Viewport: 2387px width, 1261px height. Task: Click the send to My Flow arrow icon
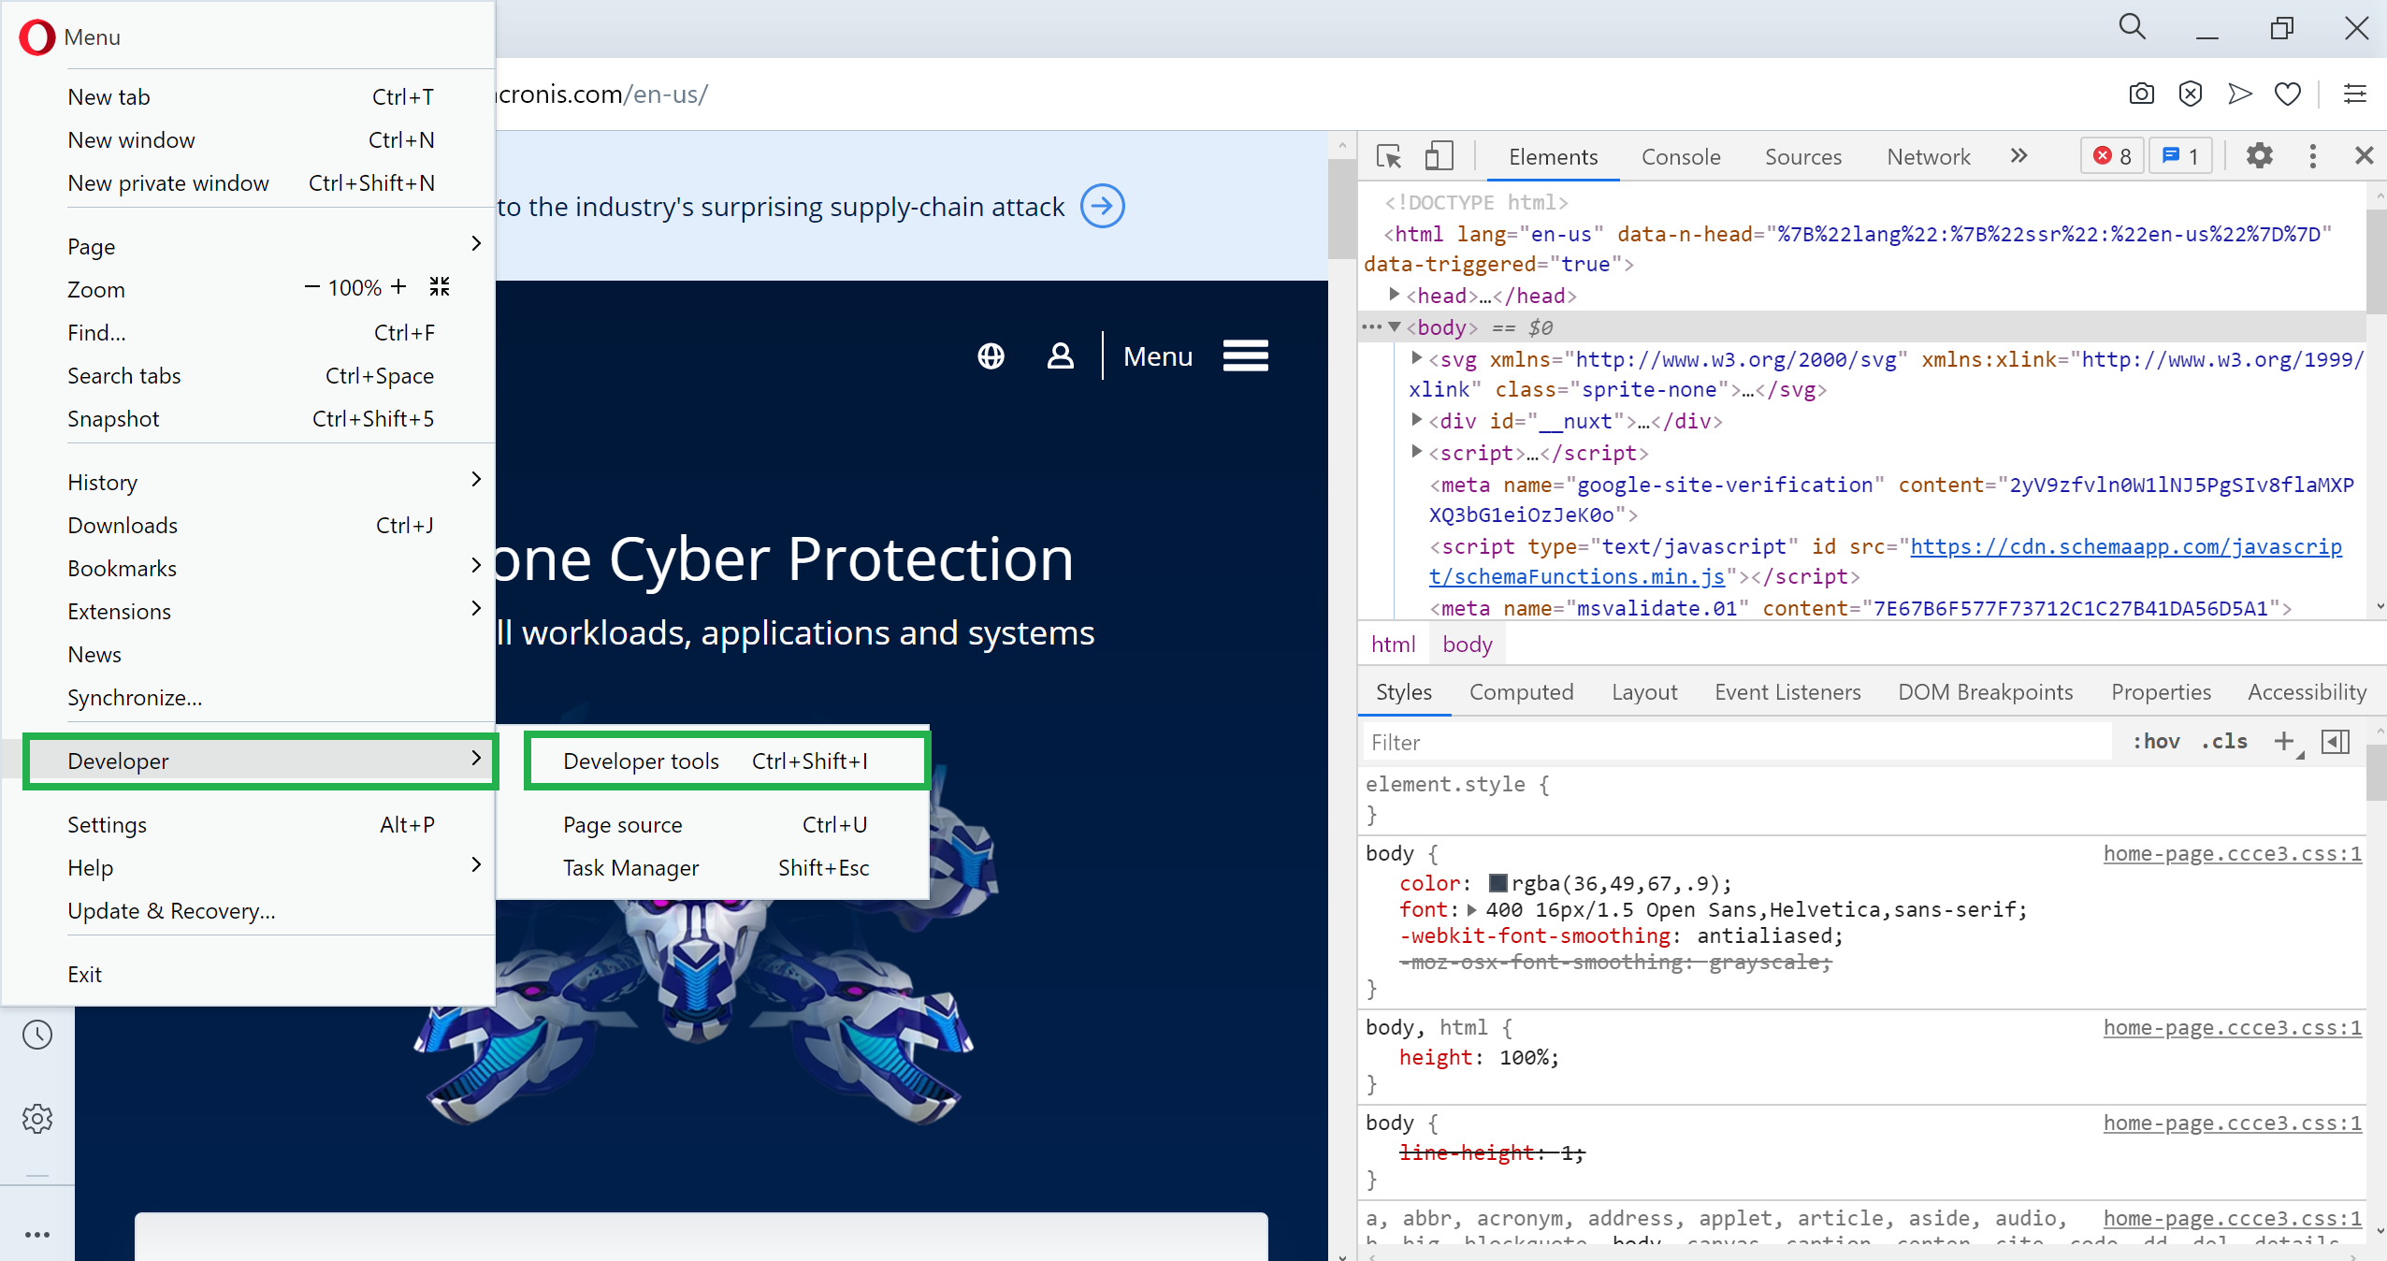[x=2239, y=94]
